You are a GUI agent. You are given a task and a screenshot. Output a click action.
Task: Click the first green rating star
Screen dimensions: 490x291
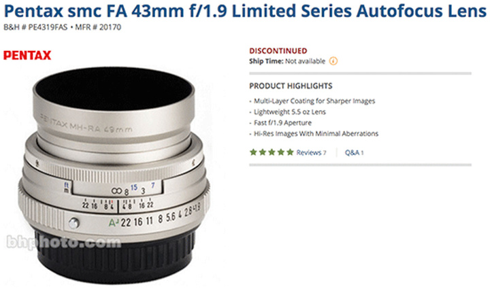[x=253, y=152]
